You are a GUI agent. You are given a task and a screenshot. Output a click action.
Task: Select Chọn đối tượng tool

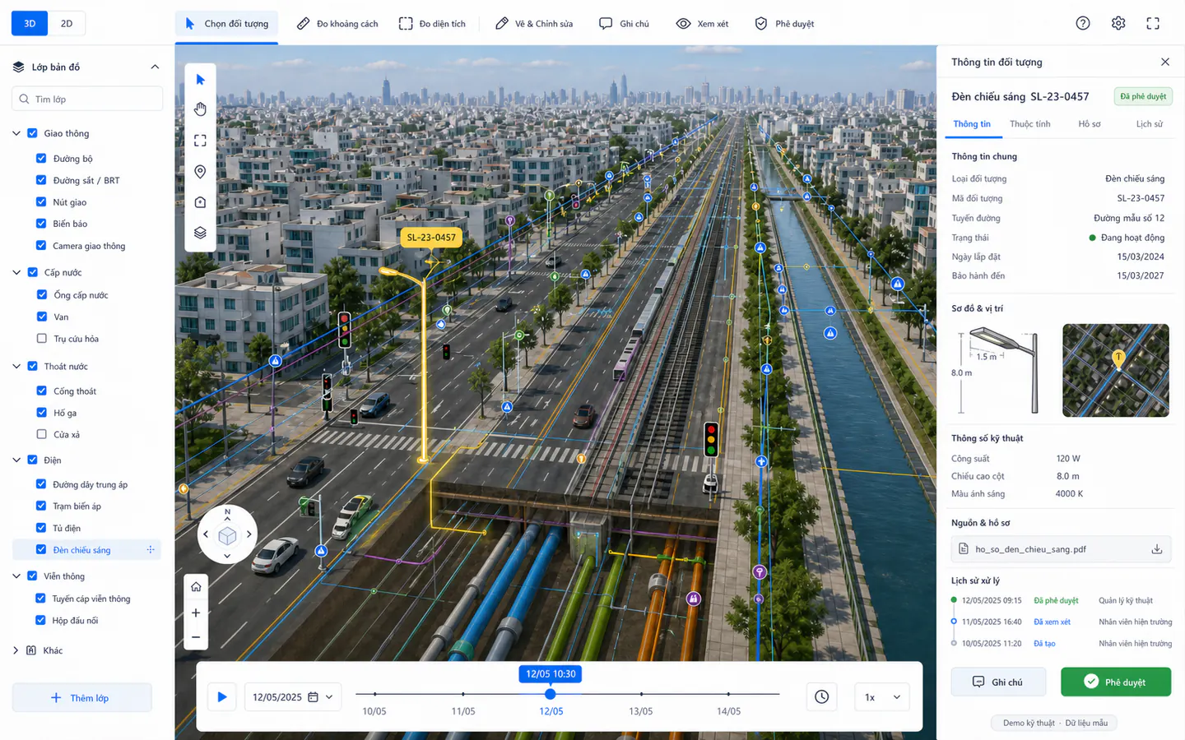(226, 24)
